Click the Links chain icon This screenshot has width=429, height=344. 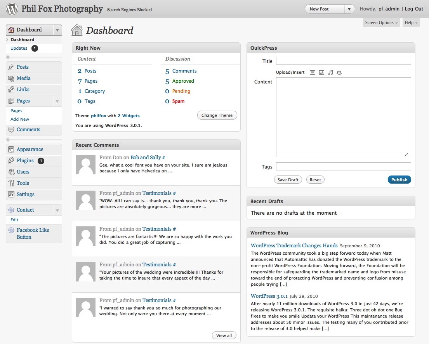[x=11, y=89]
